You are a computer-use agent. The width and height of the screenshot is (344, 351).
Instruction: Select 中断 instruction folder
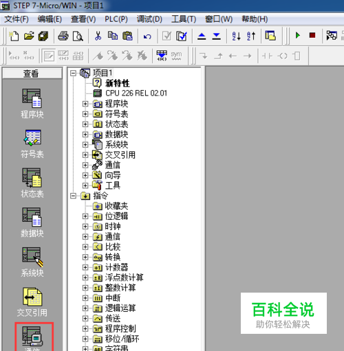(x=113, y=298)
